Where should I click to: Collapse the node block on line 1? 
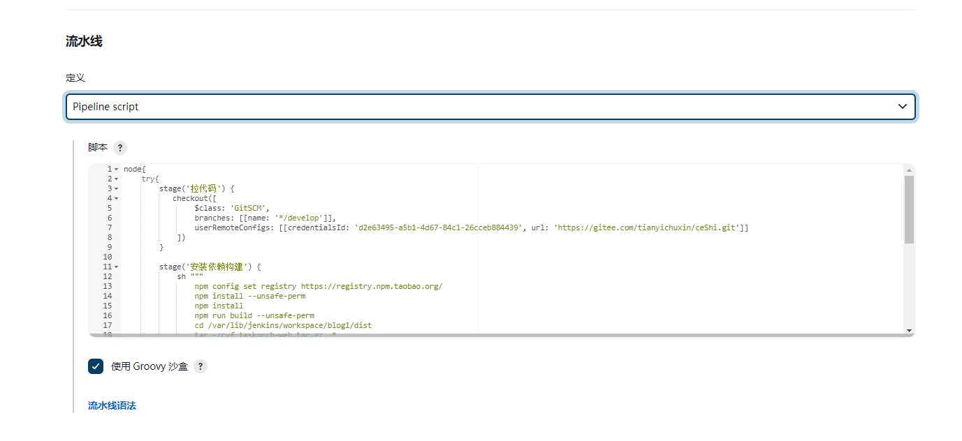[117, 170]
